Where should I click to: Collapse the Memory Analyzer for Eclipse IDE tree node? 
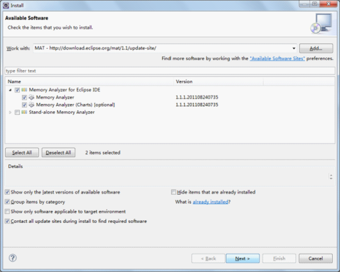pyautogui.click(x=10, y=90)
